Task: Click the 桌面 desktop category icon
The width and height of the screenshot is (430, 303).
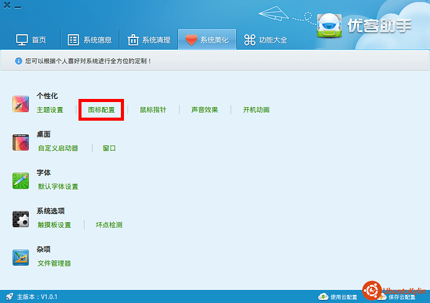Action: click(x=21, y=142)
